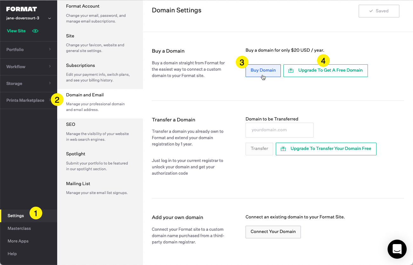Expand the Portfolio menu chevron
Screen dimensions: 413x265
(x=50, y=49)
